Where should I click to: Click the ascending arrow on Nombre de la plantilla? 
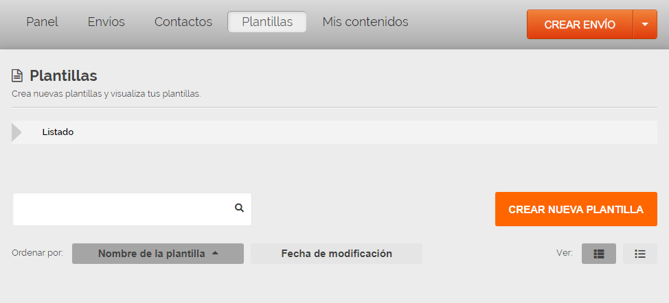click(215, 253)
